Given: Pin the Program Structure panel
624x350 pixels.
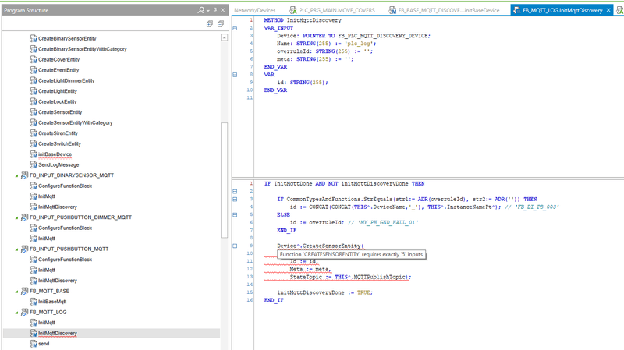Looking at the screenshot, I should [x=215, y=10].
